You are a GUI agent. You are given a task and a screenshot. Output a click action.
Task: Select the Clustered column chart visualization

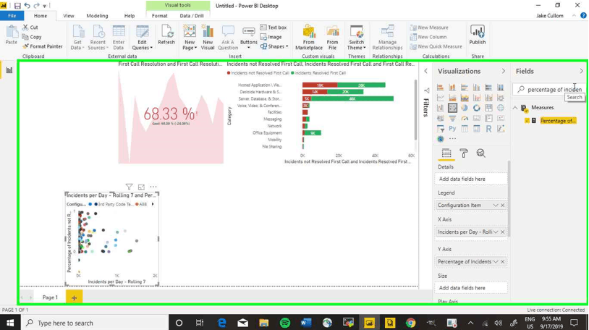[x=476, y=88]
